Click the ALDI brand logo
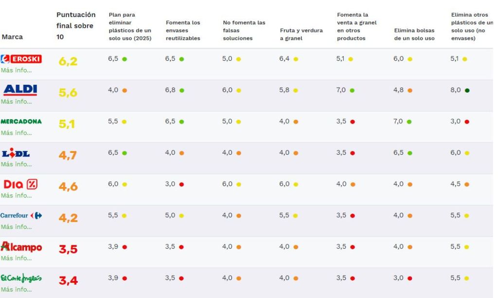Screen dimensions: 498x298 pos(20,90)
